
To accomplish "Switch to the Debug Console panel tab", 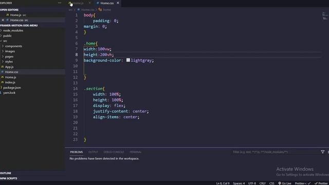I will point(114,152).
